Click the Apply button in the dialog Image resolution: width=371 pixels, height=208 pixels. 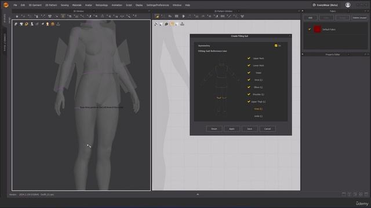[232, 129]
